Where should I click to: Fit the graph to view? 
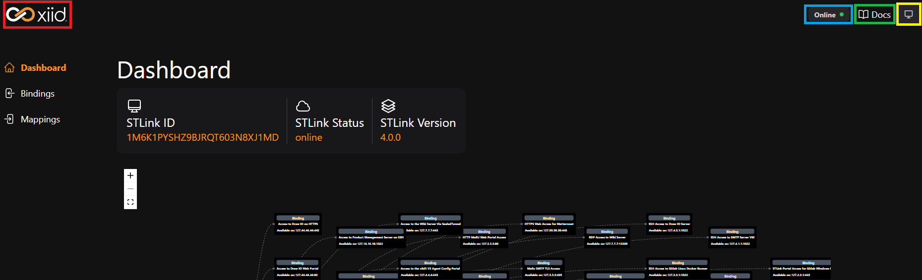point(130,202)
